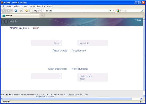Open the Narzędzia menu
Viewport: 146px width, 104px height.
point(41,6)
